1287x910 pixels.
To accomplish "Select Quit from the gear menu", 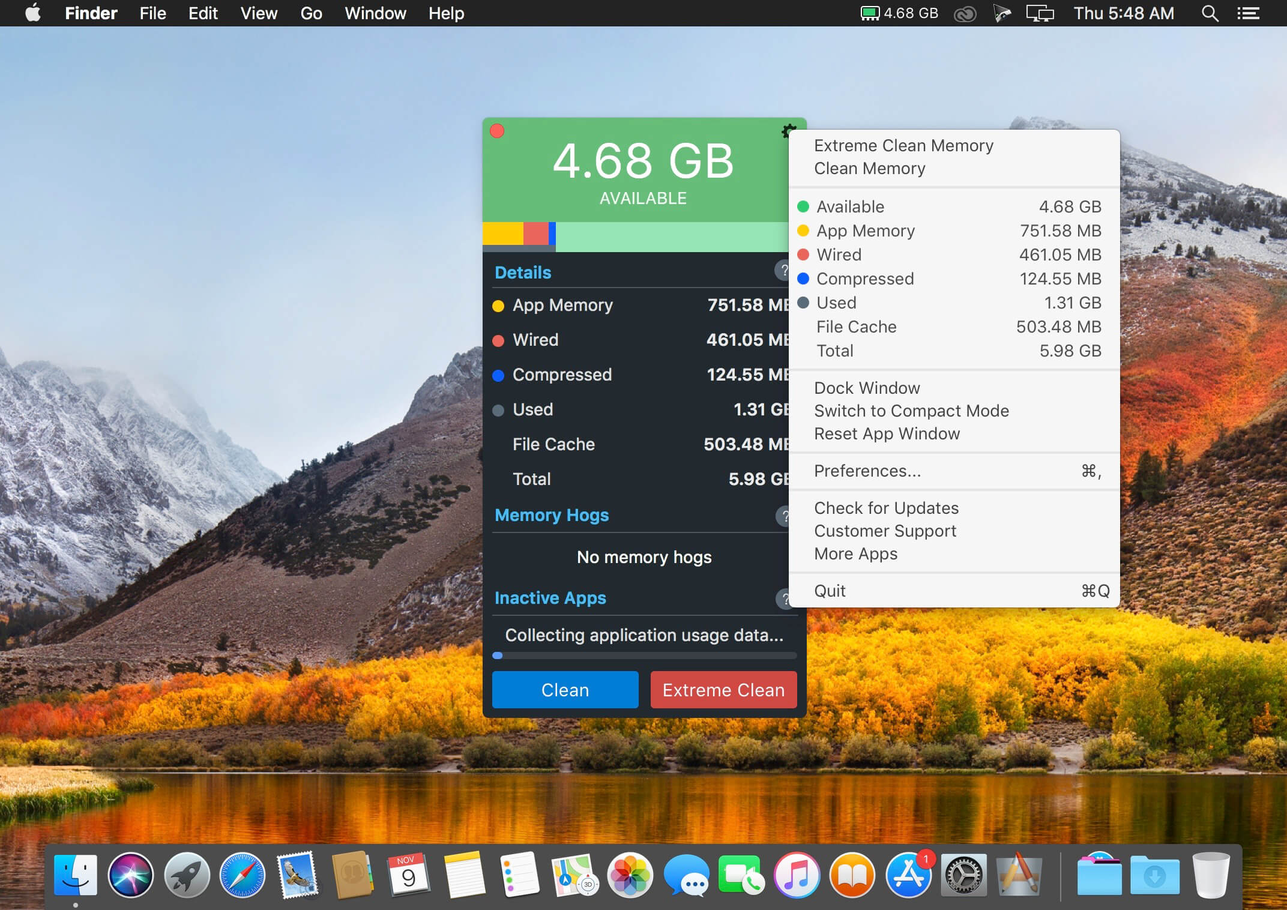I will (x=831, y=591).
